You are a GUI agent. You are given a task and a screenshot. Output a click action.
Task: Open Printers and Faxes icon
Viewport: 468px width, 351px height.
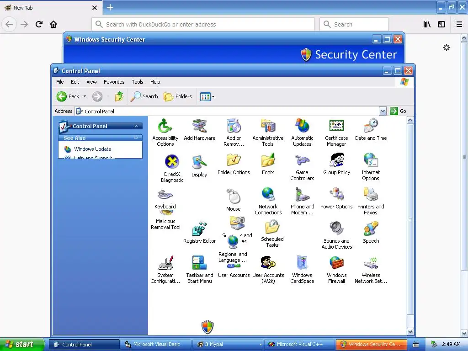371,201
